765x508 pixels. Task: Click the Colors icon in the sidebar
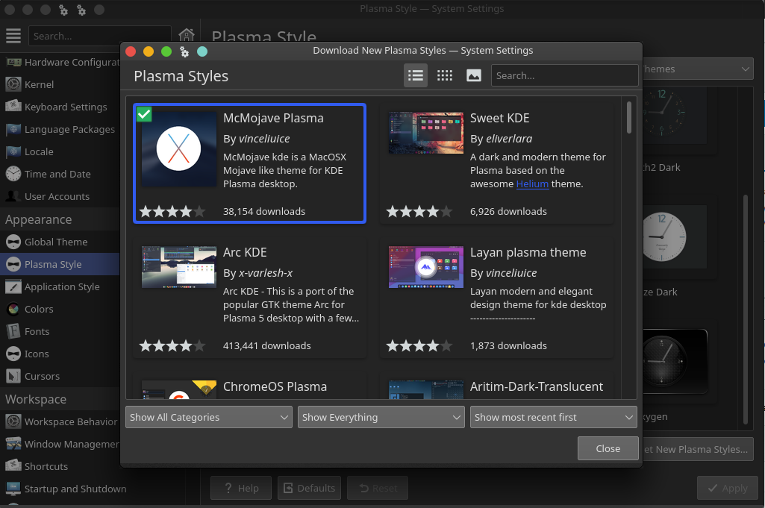[x=13, y=309]
